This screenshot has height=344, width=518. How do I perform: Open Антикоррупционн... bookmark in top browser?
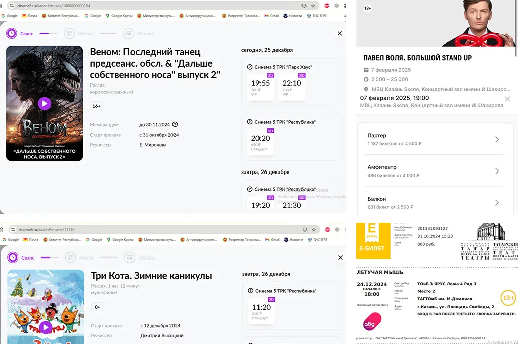coord(198,16)
